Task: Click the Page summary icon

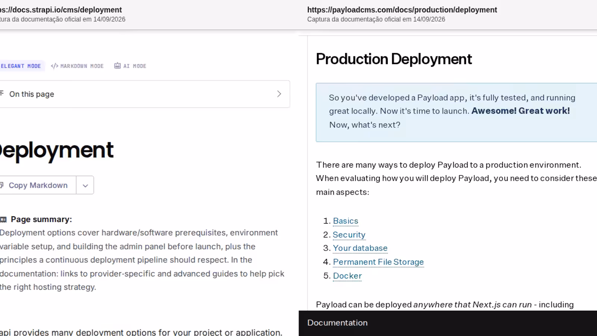Action: (x=3, y=220)
